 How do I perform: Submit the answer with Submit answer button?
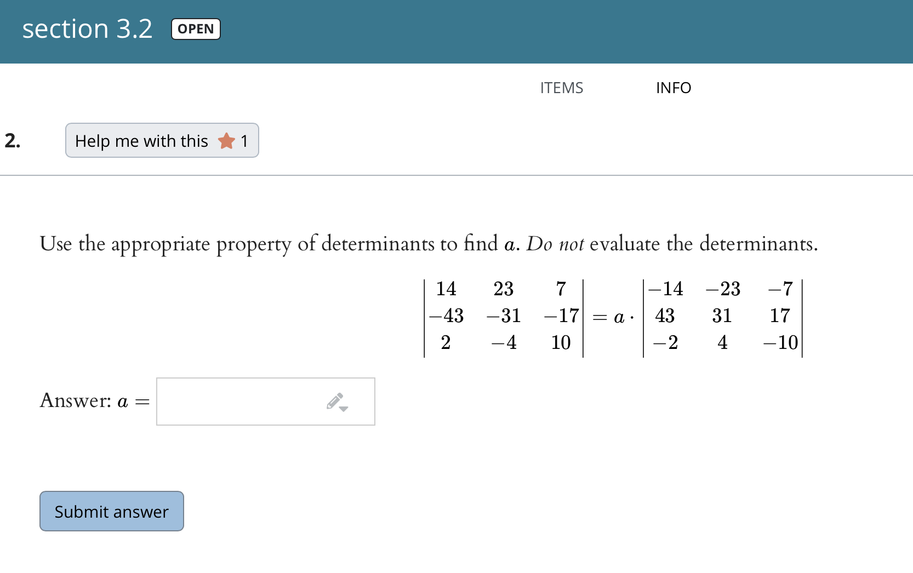[x=112, y=511]
